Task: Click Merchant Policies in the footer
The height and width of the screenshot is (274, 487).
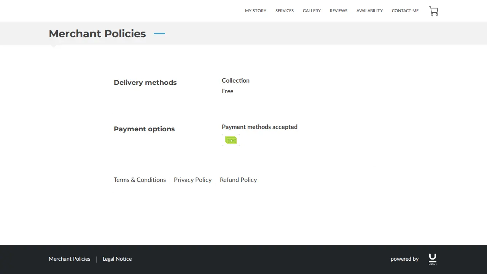Action: tap(69, 259)
